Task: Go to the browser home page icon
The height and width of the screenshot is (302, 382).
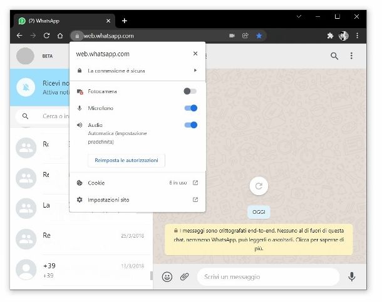Action: (60, 36)
